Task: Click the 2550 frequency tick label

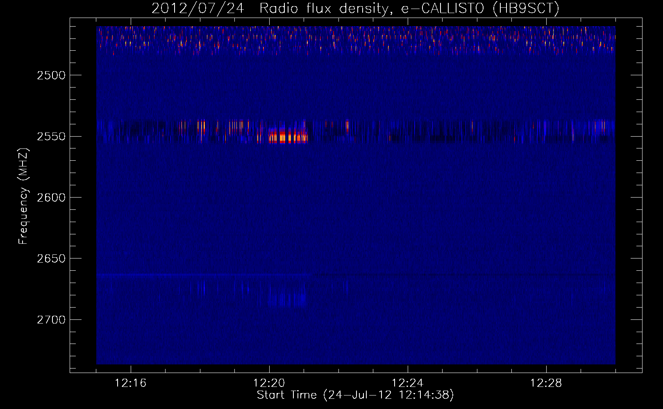Action: pyautogui.click(x=51, y=136)
